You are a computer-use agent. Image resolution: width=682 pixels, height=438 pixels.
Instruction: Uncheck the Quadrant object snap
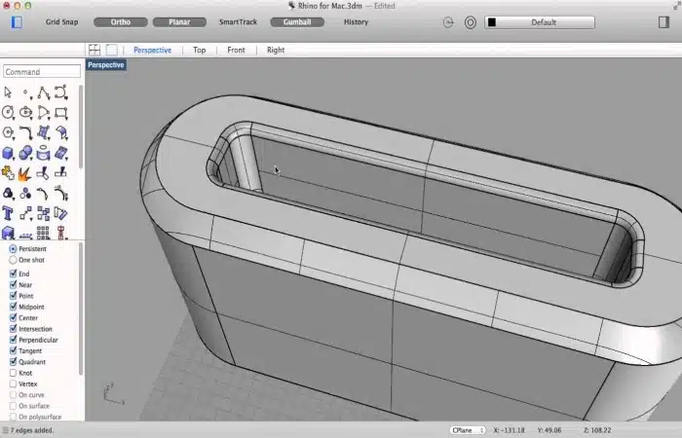pyautogui.click(x=13, y=361)
